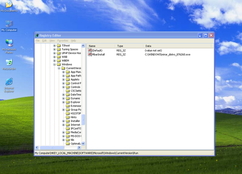Click the Registry Editor title bar icon
This screenshot has height=174, width=242.
tap(37, 35)
